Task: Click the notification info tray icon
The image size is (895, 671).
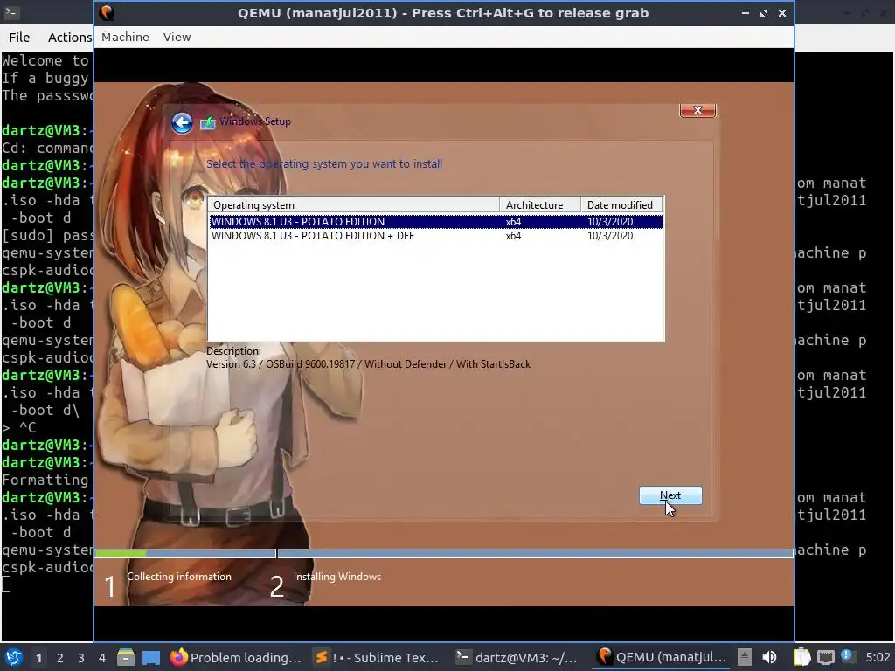Action: pyautogui.click(x=846, y=656)
